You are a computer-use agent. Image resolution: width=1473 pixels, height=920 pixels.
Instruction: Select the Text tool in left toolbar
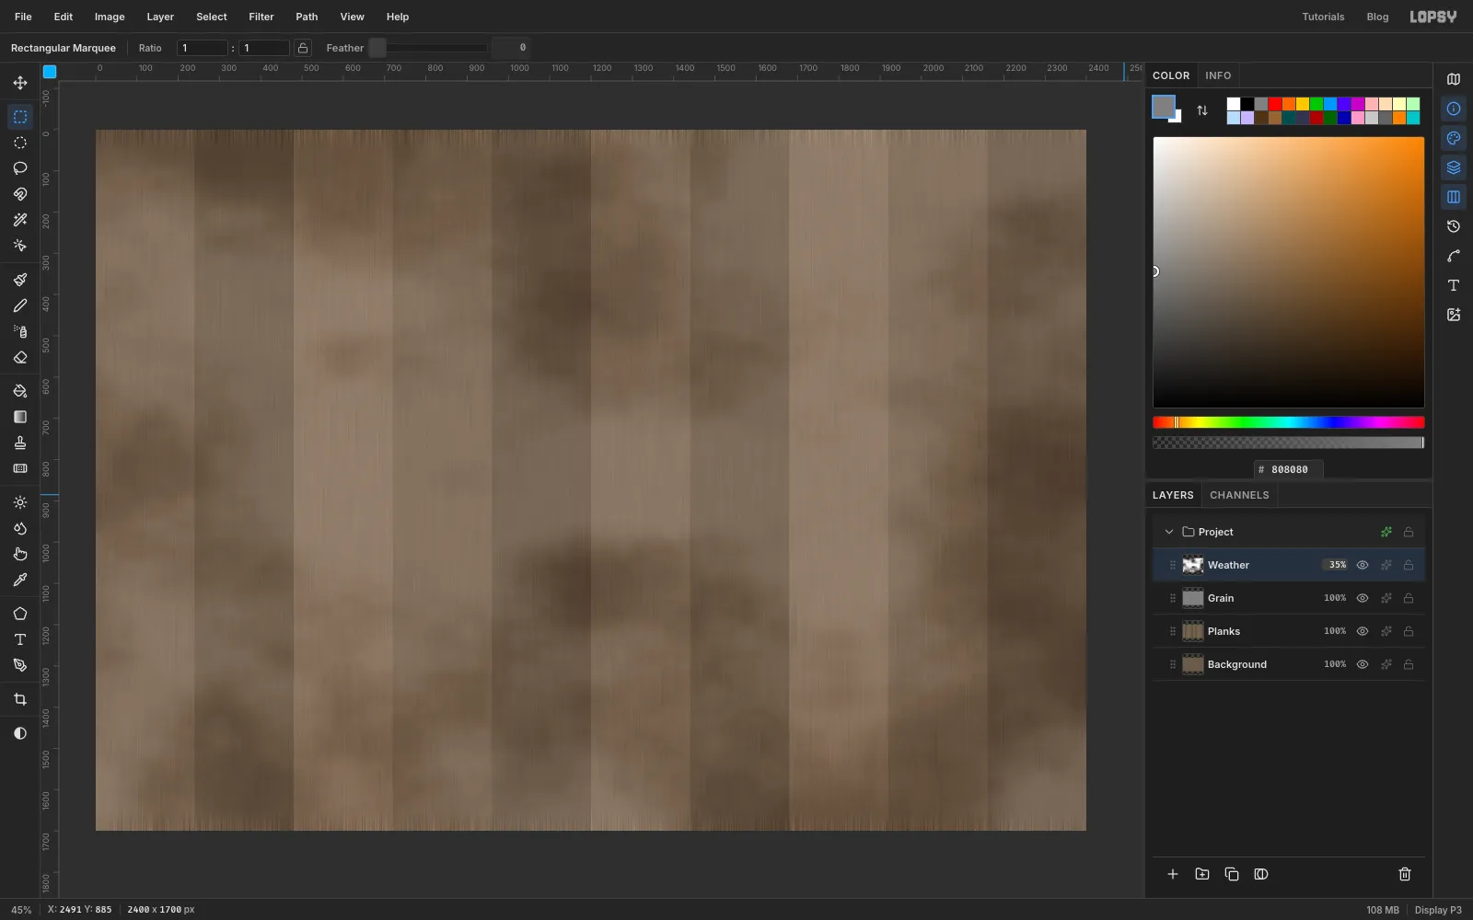[x=20, y=639]
